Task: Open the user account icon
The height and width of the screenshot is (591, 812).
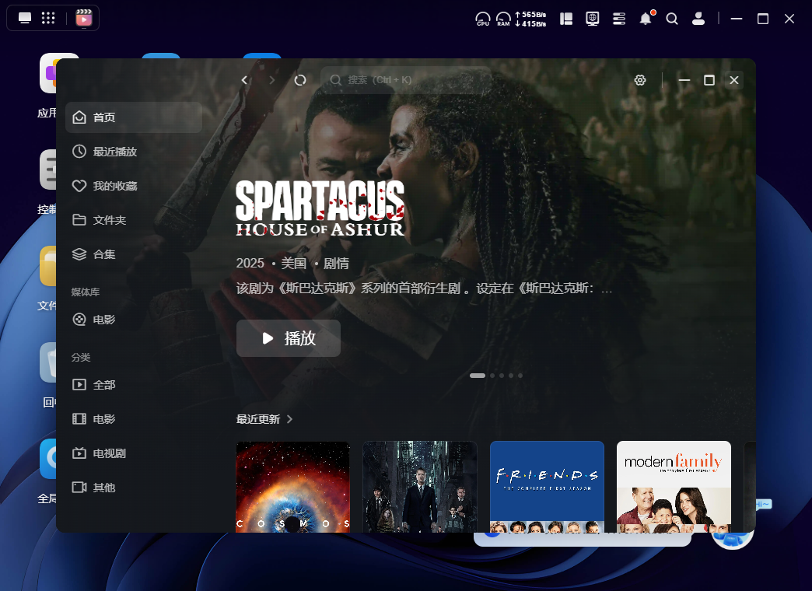Action: 698,19
